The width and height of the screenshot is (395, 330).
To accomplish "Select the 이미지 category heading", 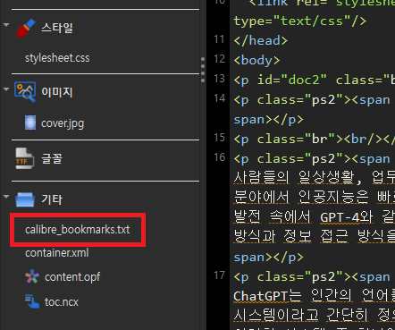I will (x=57, y=92).
